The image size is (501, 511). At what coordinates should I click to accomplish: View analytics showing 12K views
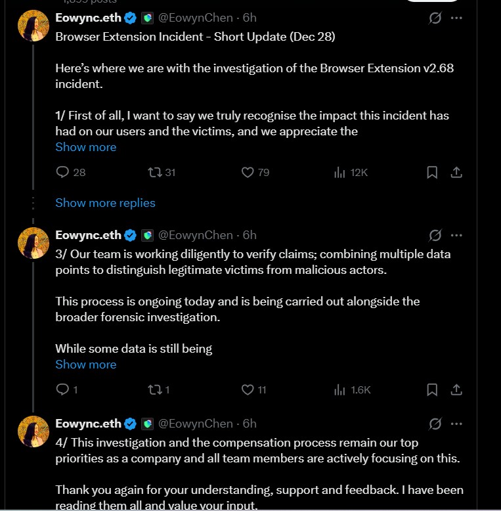[x=340, y=172]
